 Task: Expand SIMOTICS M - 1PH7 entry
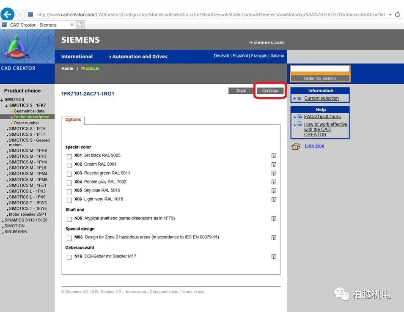point(28,156)
